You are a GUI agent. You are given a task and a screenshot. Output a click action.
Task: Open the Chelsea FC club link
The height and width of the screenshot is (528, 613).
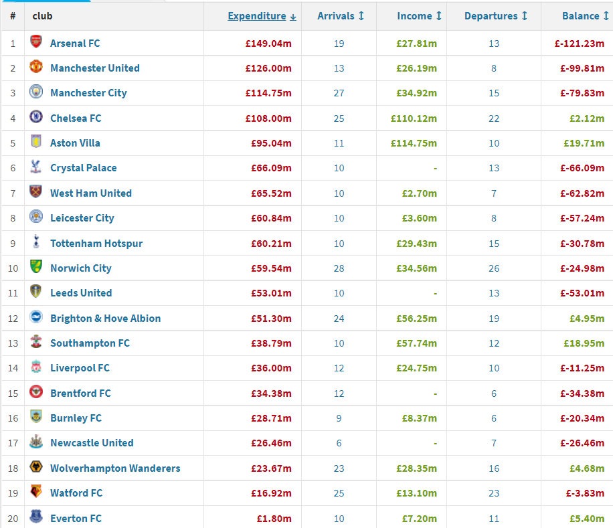(x=76, y=118)
